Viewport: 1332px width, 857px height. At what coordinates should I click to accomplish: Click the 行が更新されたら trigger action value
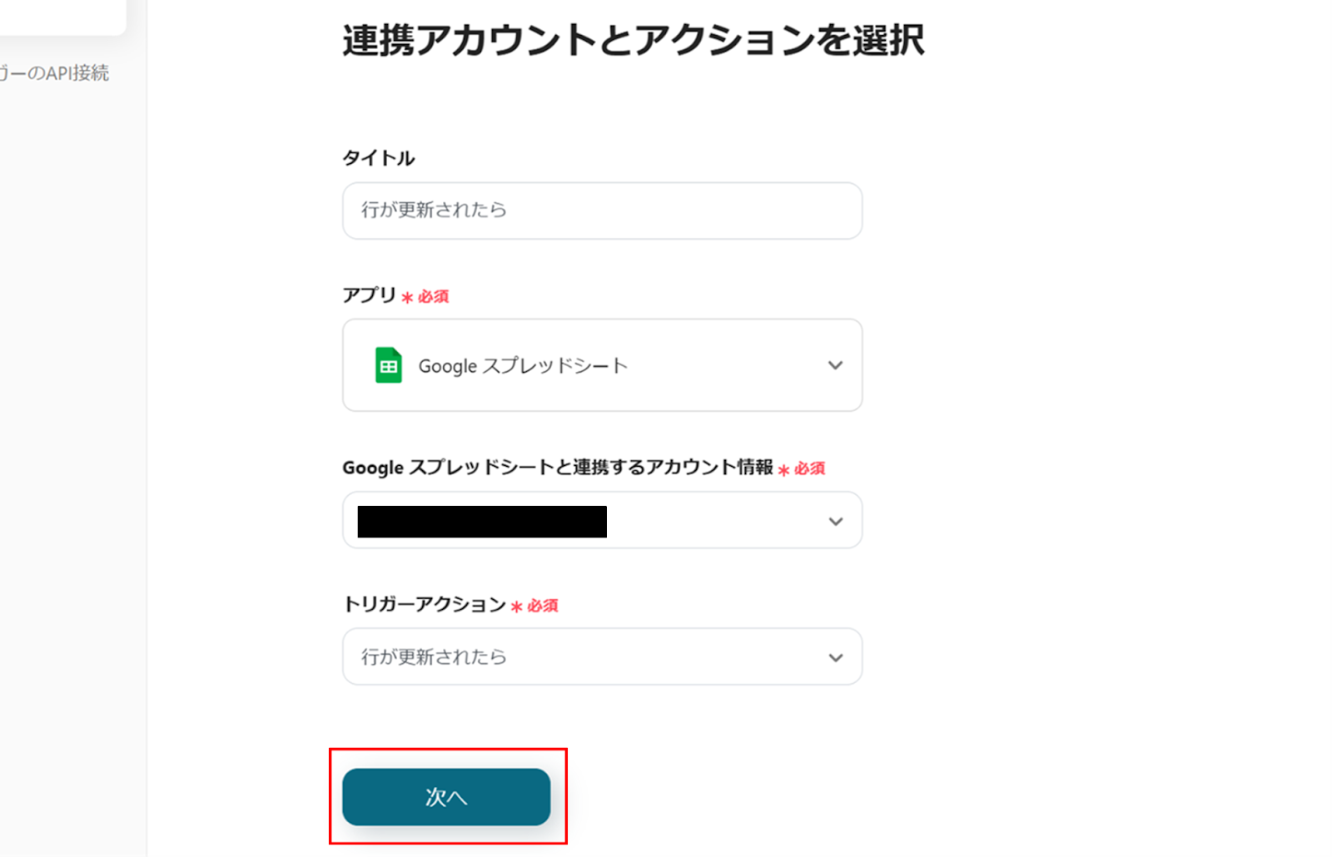coord(434,657)
